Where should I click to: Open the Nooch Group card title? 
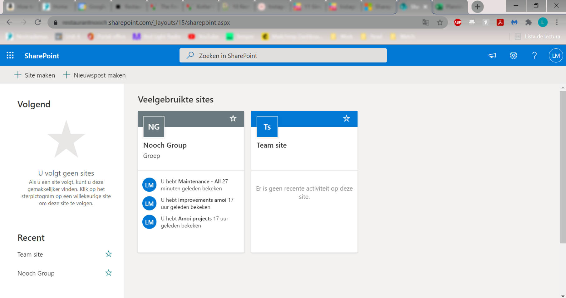[x=165, y=145]
